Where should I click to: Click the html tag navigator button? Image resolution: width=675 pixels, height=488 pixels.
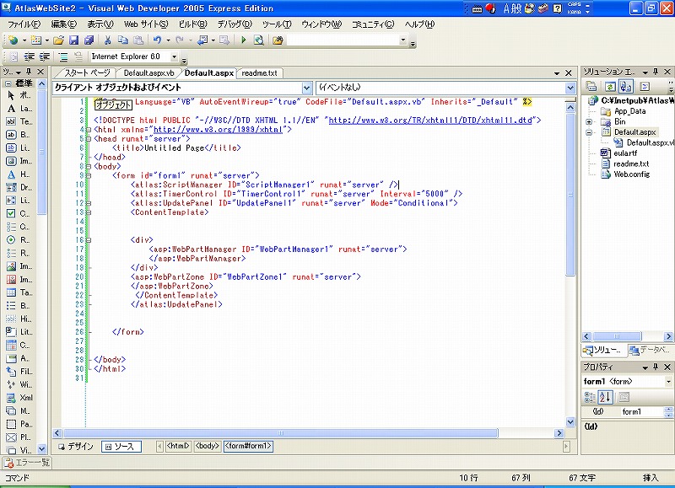tap(178, 446)
